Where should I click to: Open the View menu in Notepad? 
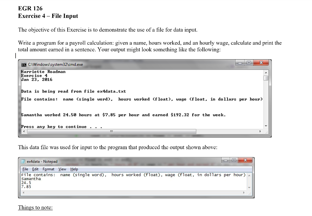point(62,169)
